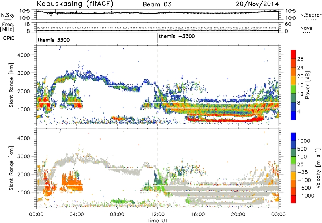Pick the yellow segment of Power colorbar

[293, 81]
